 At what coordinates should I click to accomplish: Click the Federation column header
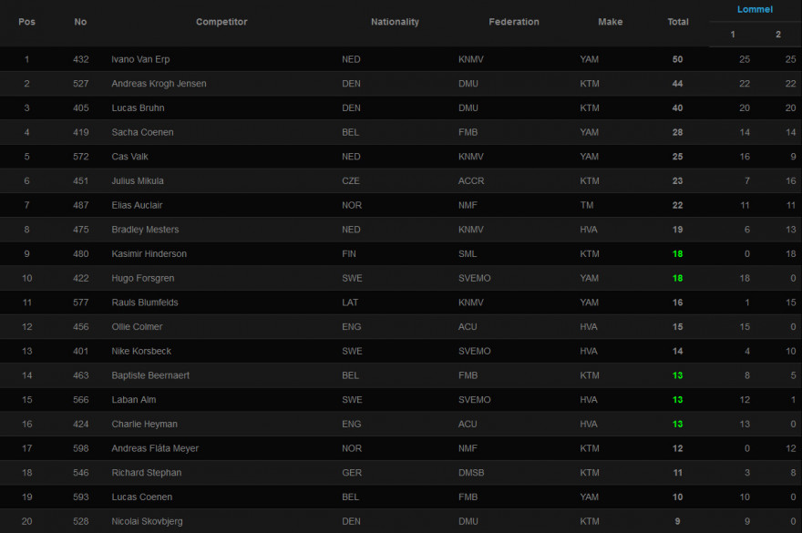[513, 22]
